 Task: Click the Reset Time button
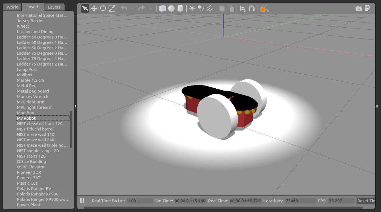(x=366, y=201)
